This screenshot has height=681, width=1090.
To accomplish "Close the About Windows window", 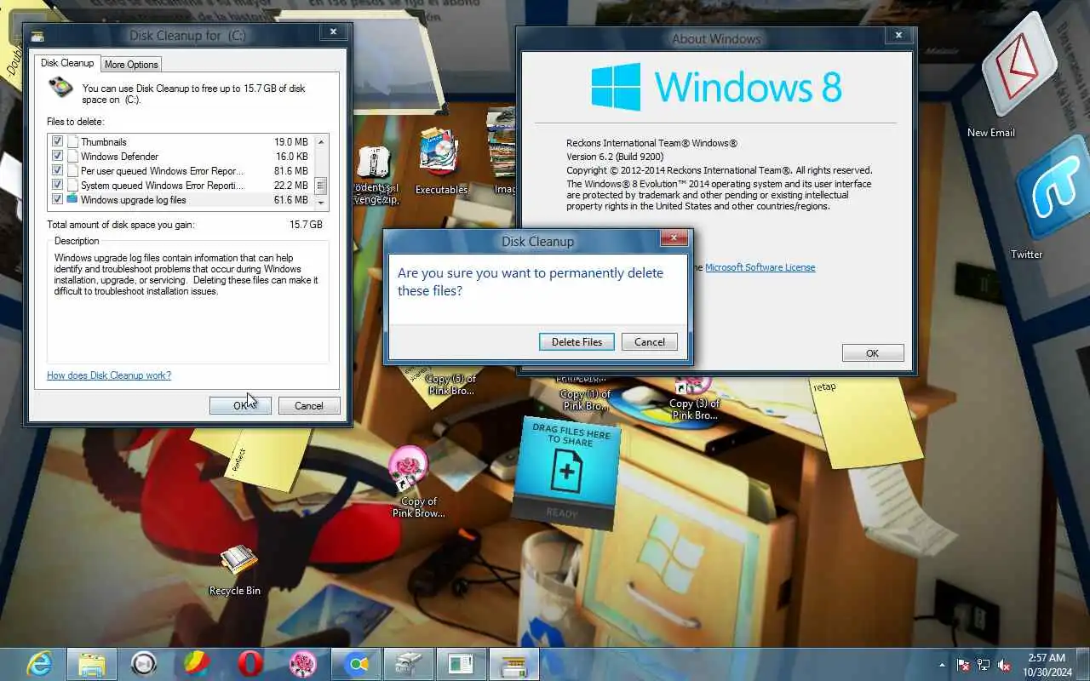I will click(898, 36).
